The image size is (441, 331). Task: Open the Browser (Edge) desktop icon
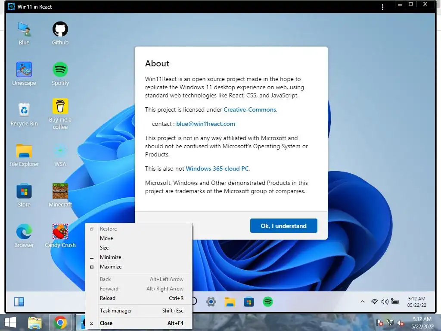pos(24,236)
